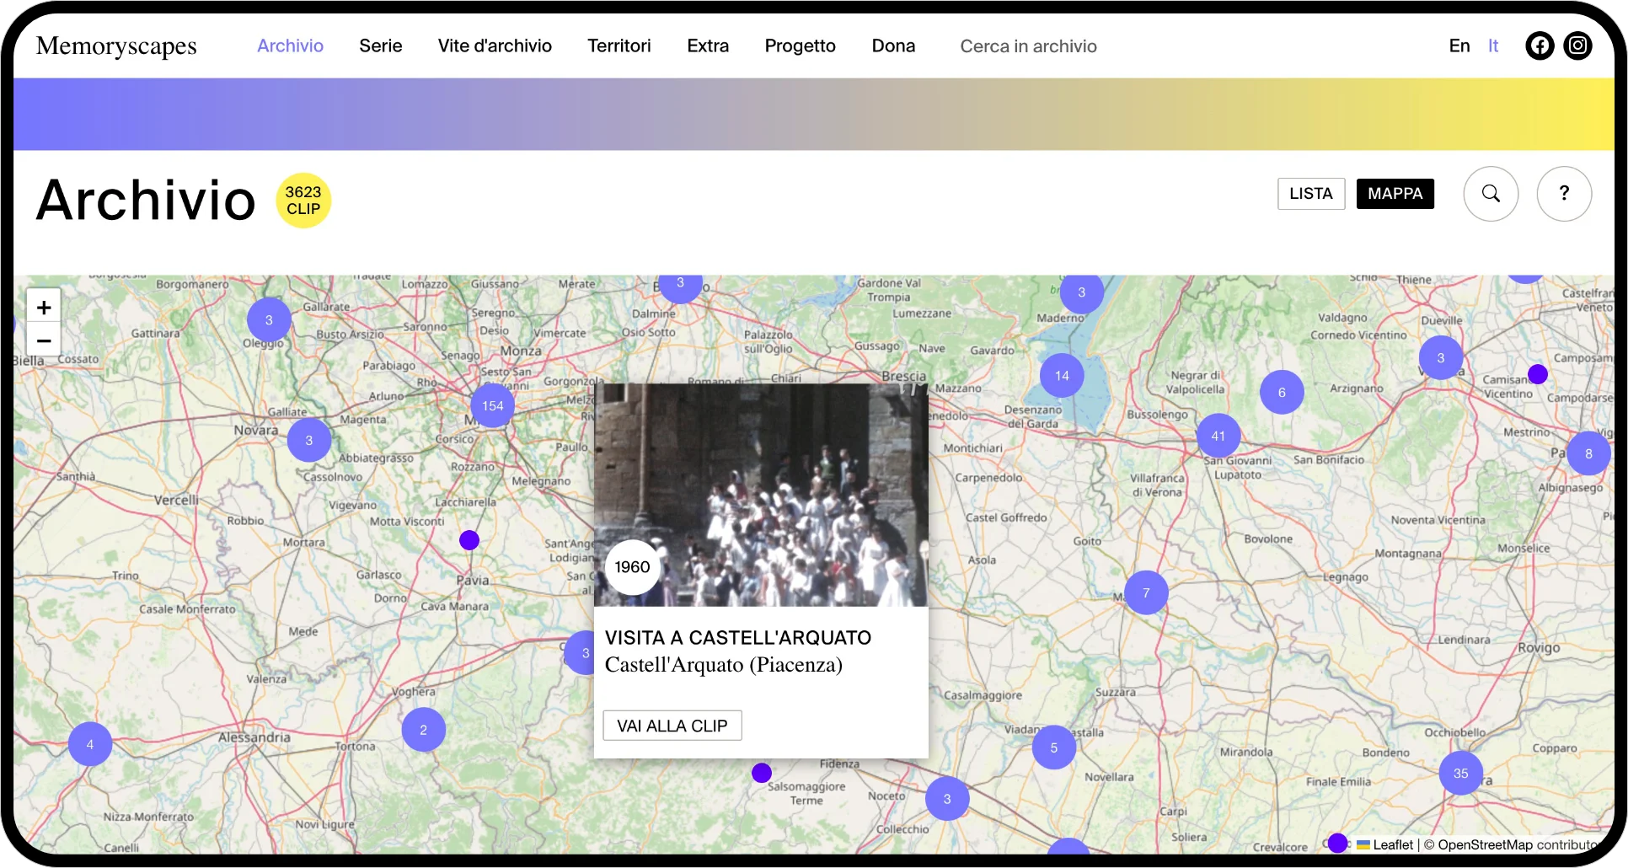Expand the 35 clip cluster near Ferrara

coord(1460,773)
